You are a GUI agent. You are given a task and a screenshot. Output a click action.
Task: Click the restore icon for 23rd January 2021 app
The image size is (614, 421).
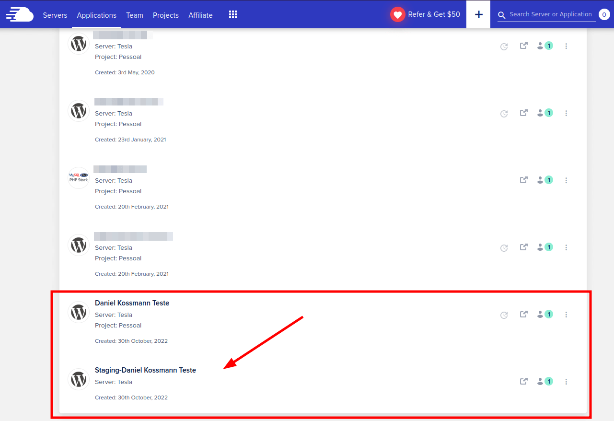tap(504, 114)
